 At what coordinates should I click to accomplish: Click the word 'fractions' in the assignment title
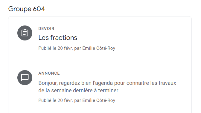click(x=64, y=38)
